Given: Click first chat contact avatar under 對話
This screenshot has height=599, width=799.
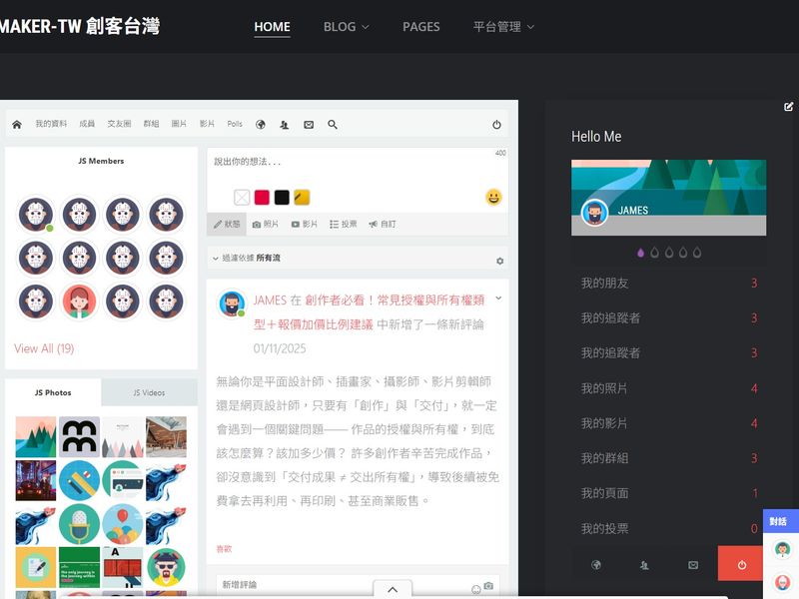Looking at the screenshot, I should [782, 549].
